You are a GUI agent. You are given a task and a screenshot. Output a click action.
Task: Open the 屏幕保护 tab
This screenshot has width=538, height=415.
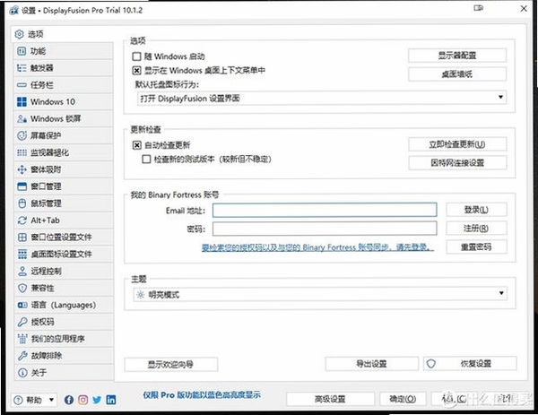(x=64, y=135)
